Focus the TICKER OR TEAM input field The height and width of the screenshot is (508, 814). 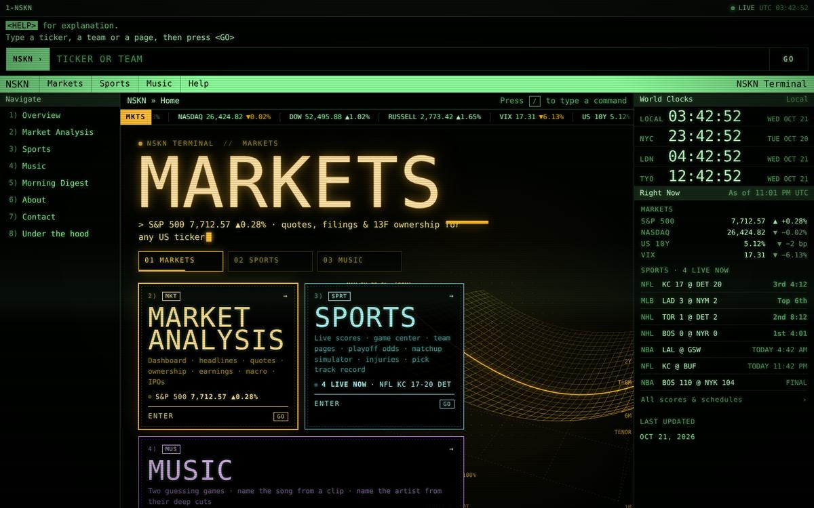point(410,59)
